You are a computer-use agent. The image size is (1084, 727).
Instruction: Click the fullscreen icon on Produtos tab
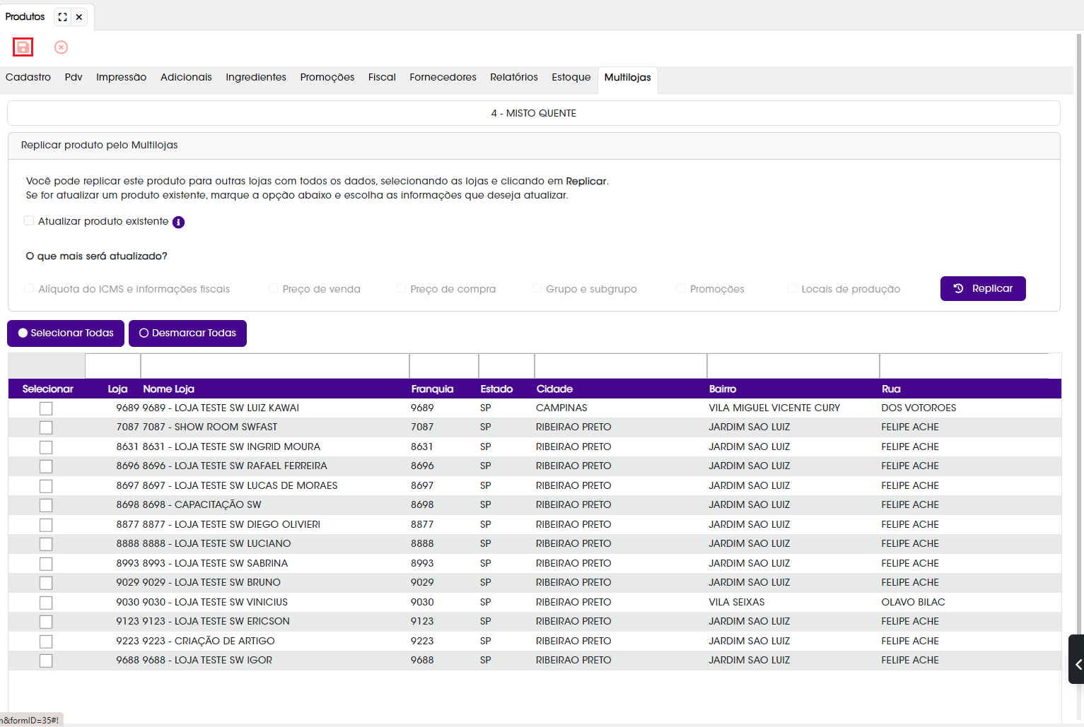point(63,17)
